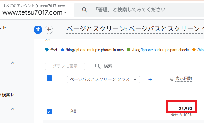Click the ページとスクリーン report title
The height and width of the screenshot is (123, 204).
135,29
